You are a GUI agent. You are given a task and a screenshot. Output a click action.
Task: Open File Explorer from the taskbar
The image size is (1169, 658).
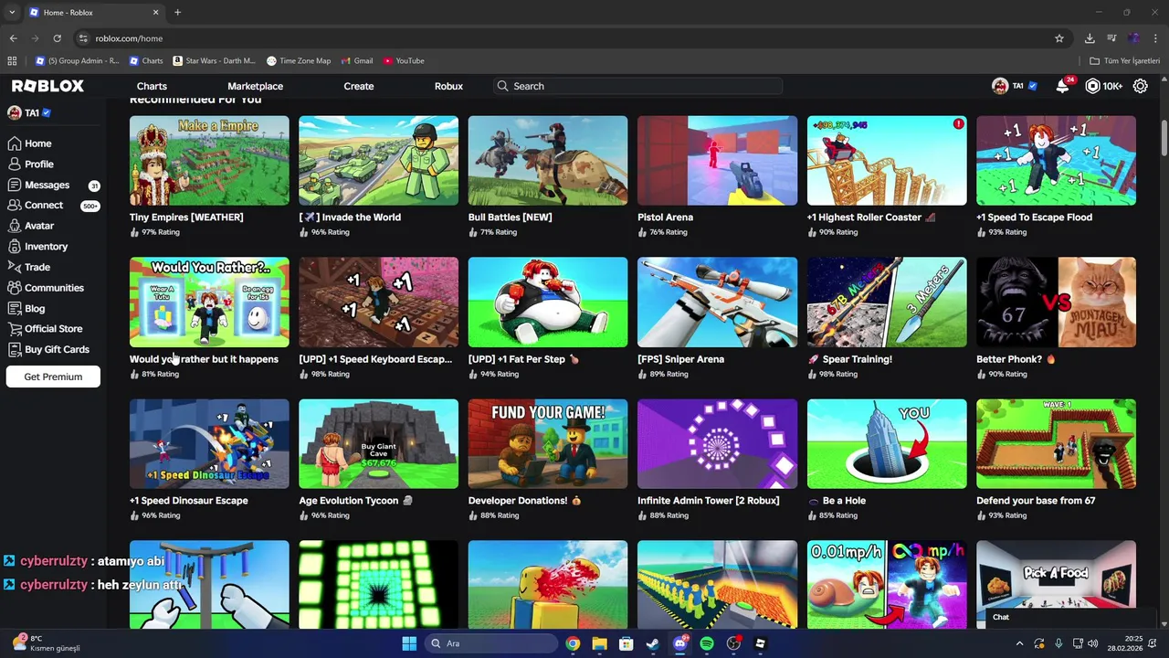599,643
